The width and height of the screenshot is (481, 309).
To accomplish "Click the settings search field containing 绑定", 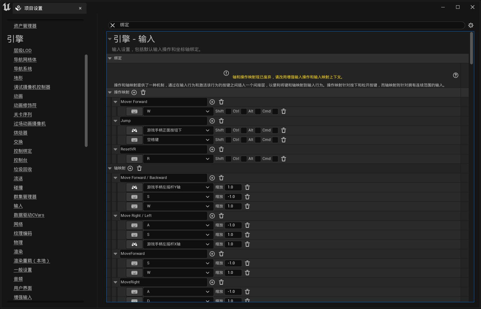I will pos(287,25).
